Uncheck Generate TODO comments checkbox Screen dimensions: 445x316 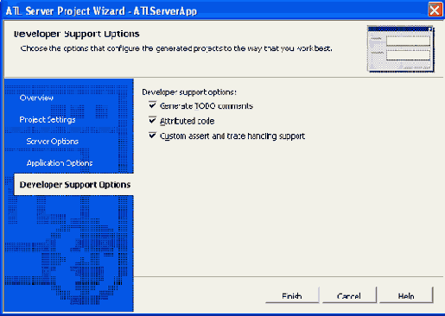[x=152, y=105]
